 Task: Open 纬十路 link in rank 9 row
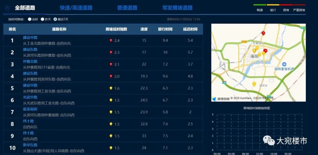tap(28, 133)
